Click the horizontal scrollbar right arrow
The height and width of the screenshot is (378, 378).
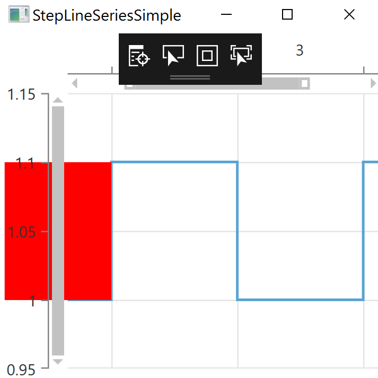tap(373, 83)
